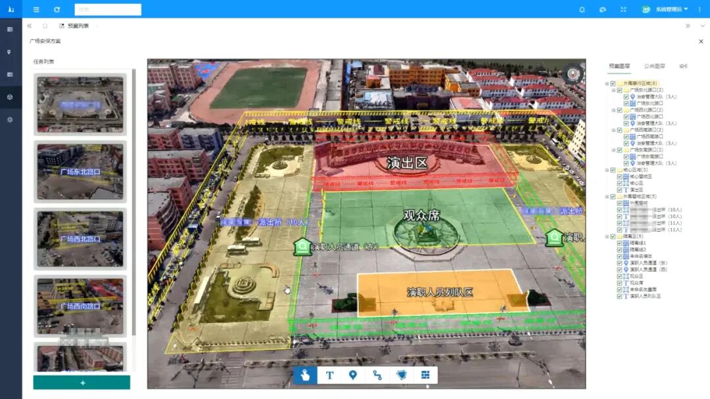Screen dimensions: 710x399
Task: Click the green plus add-task button
Action: point(82,383)
